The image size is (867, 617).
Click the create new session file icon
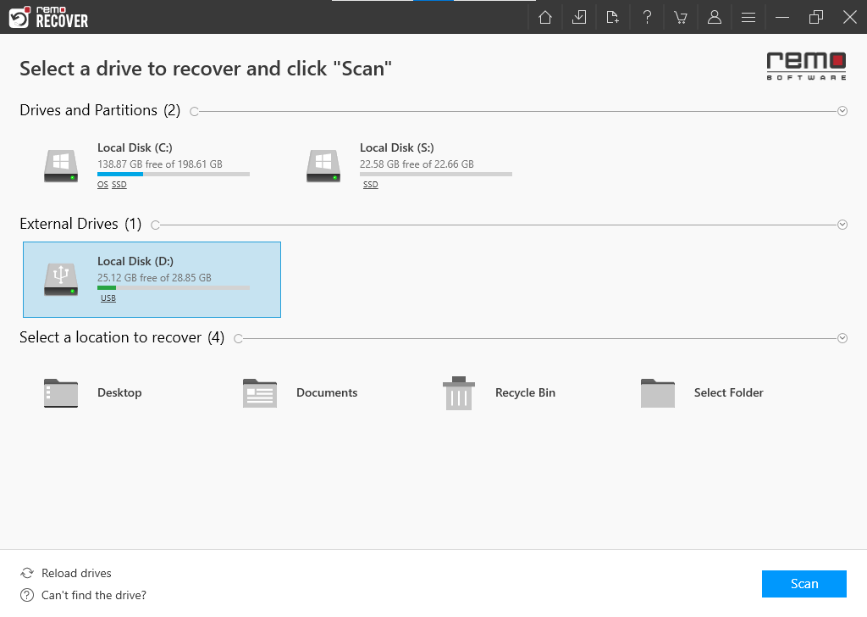[613, 16]
